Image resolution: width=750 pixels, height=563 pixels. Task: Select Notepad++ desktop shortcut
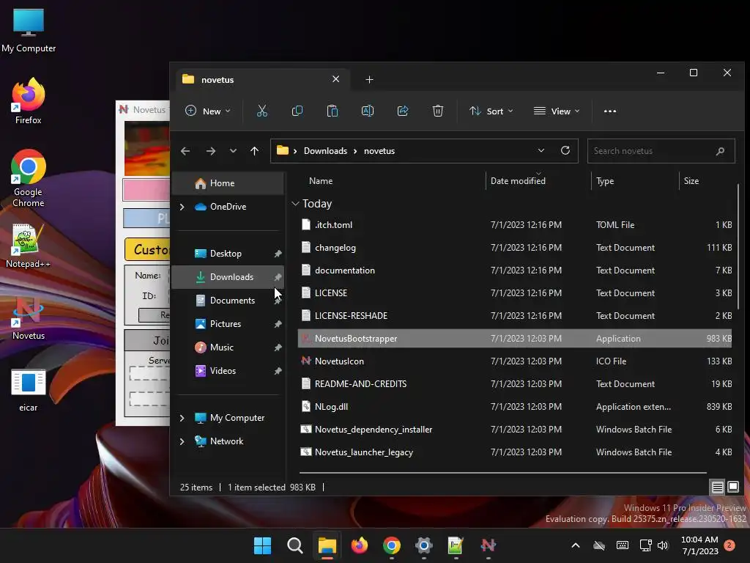tap(29, 246)
